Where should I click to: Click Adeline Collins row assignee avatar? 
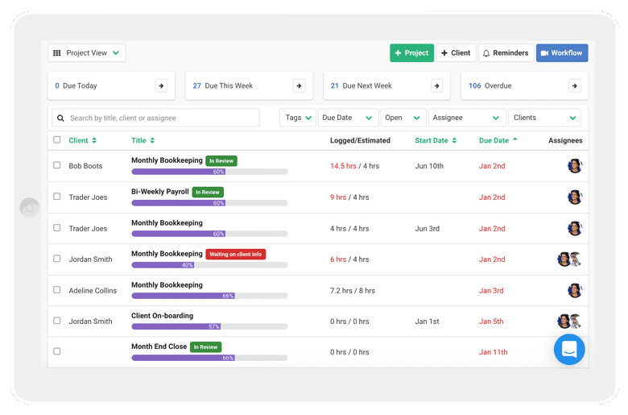575,290
